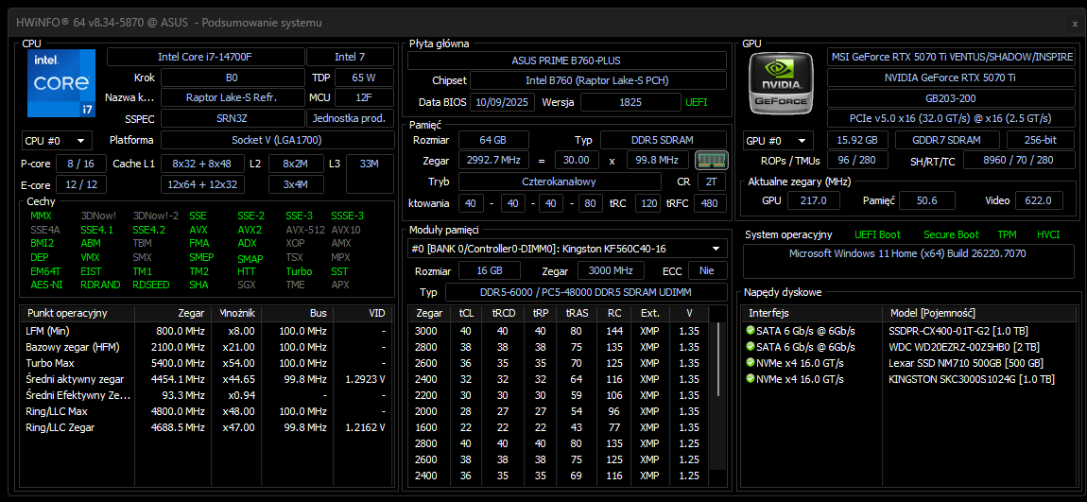
Task: Click status icon for KINGSTON SKC3000S drive
Action: pyautogui.click(x=751, y=378)
